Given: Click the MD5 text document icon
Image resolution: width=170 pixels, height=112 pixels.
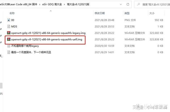Looking at the screenshot, I should pyautogui.click(x=9, y=26).
